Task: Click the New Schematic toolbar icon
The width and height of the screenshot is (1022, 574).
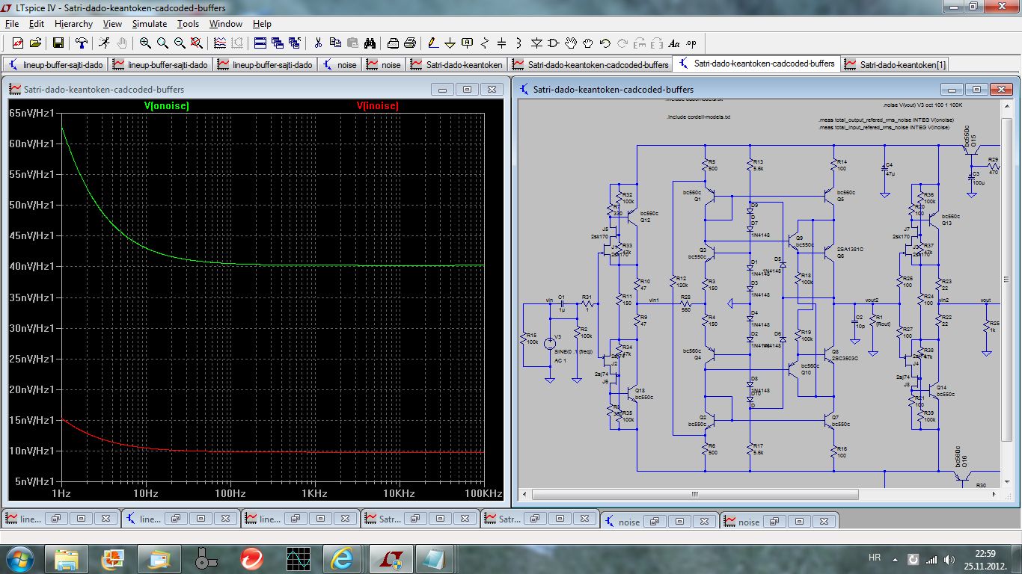Action: coord(17,43)
